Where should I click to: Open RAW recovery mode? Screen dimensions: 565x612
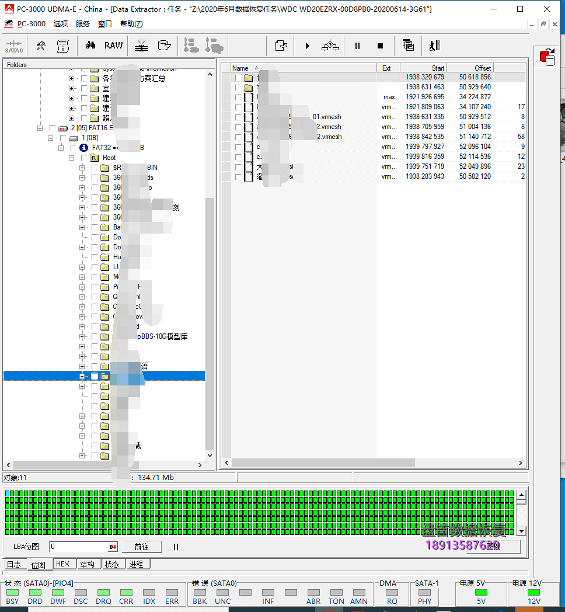pyautogui.click(x=114, y=46)
